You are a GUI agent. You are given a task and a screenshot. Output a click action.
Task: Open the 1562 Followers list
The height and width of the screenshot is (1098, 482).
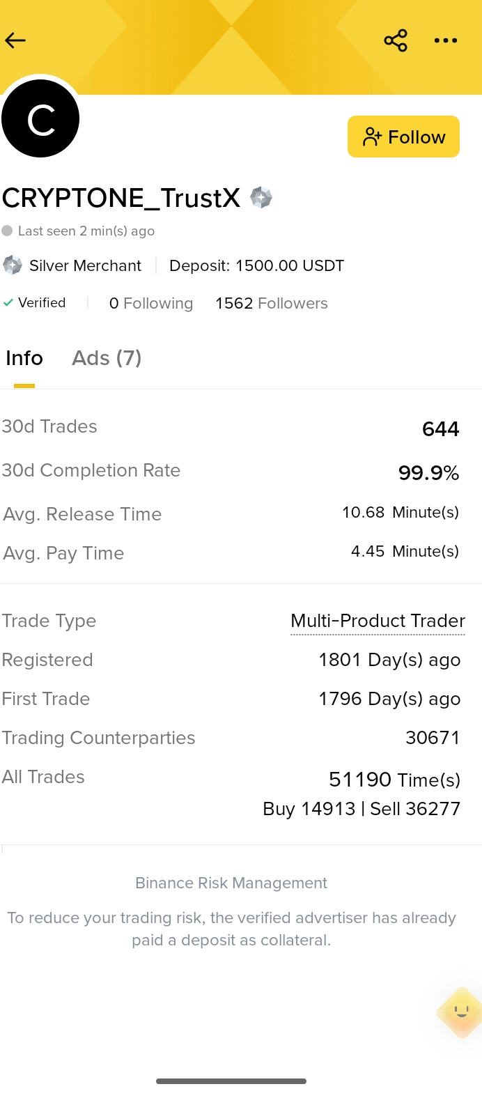coord(272,304)
